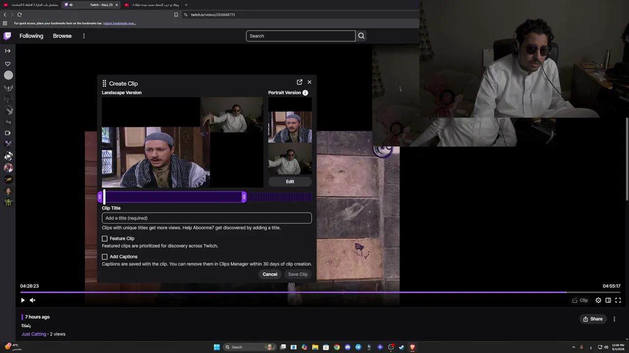
Task: Go to the Following tab
Action: coord(31,36)
